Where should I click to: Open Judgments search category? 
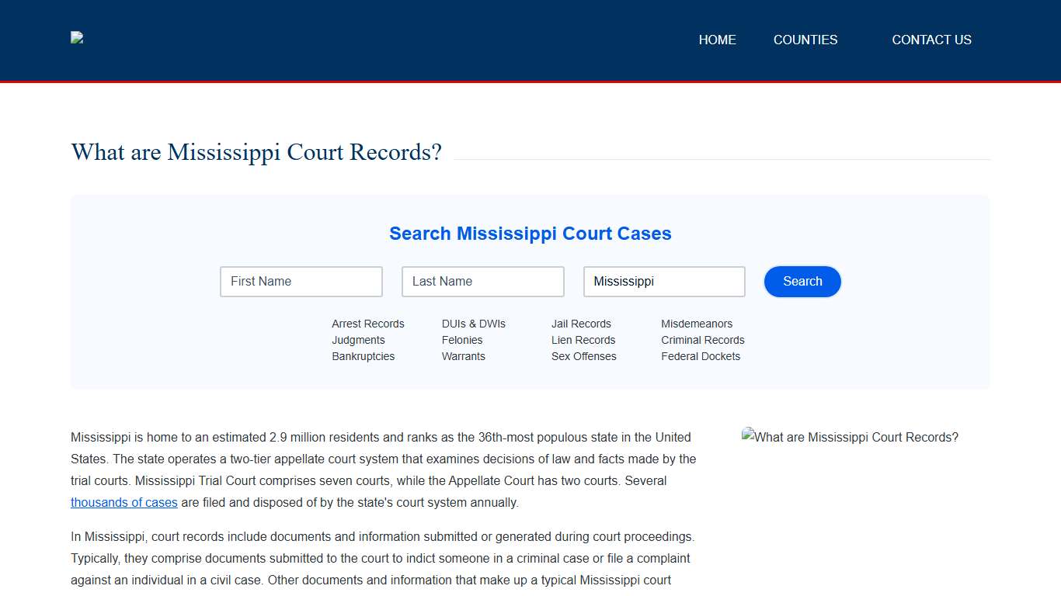click(x=358, y=340)
